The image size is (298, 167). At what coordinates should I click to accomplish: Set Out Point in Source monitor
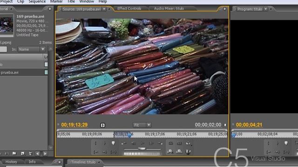click(x=105, y=143)
